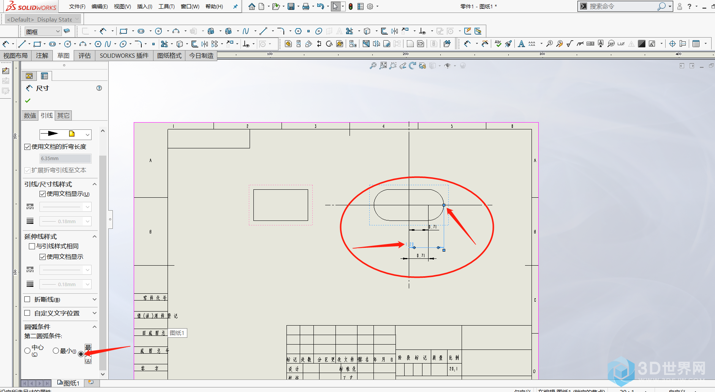Select the 最大(A) radio button
715x392 pixels.
[x=81, y=354]
